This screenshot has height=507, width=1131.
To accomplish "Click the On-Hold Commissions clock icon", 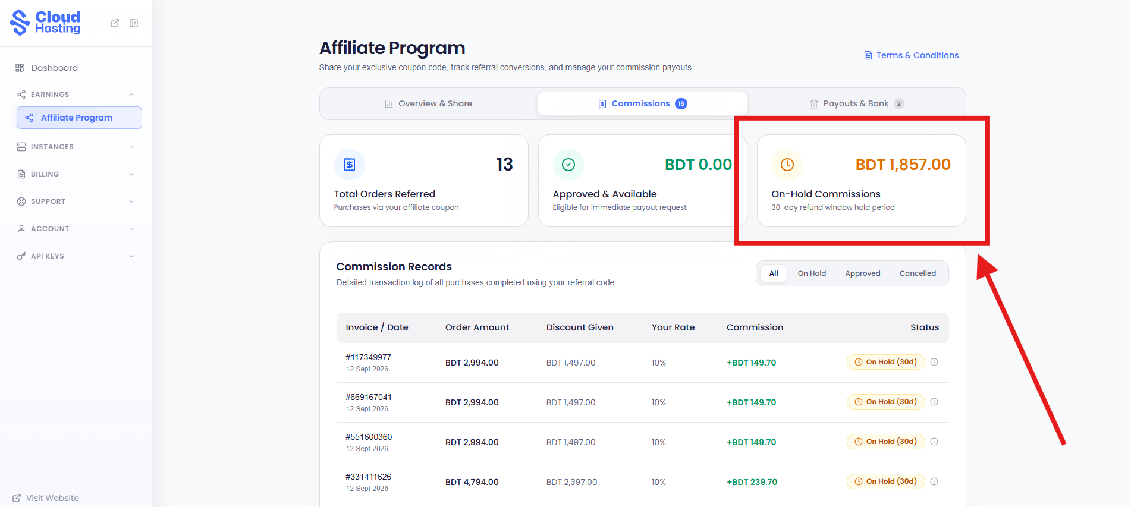I will point(787,165).
